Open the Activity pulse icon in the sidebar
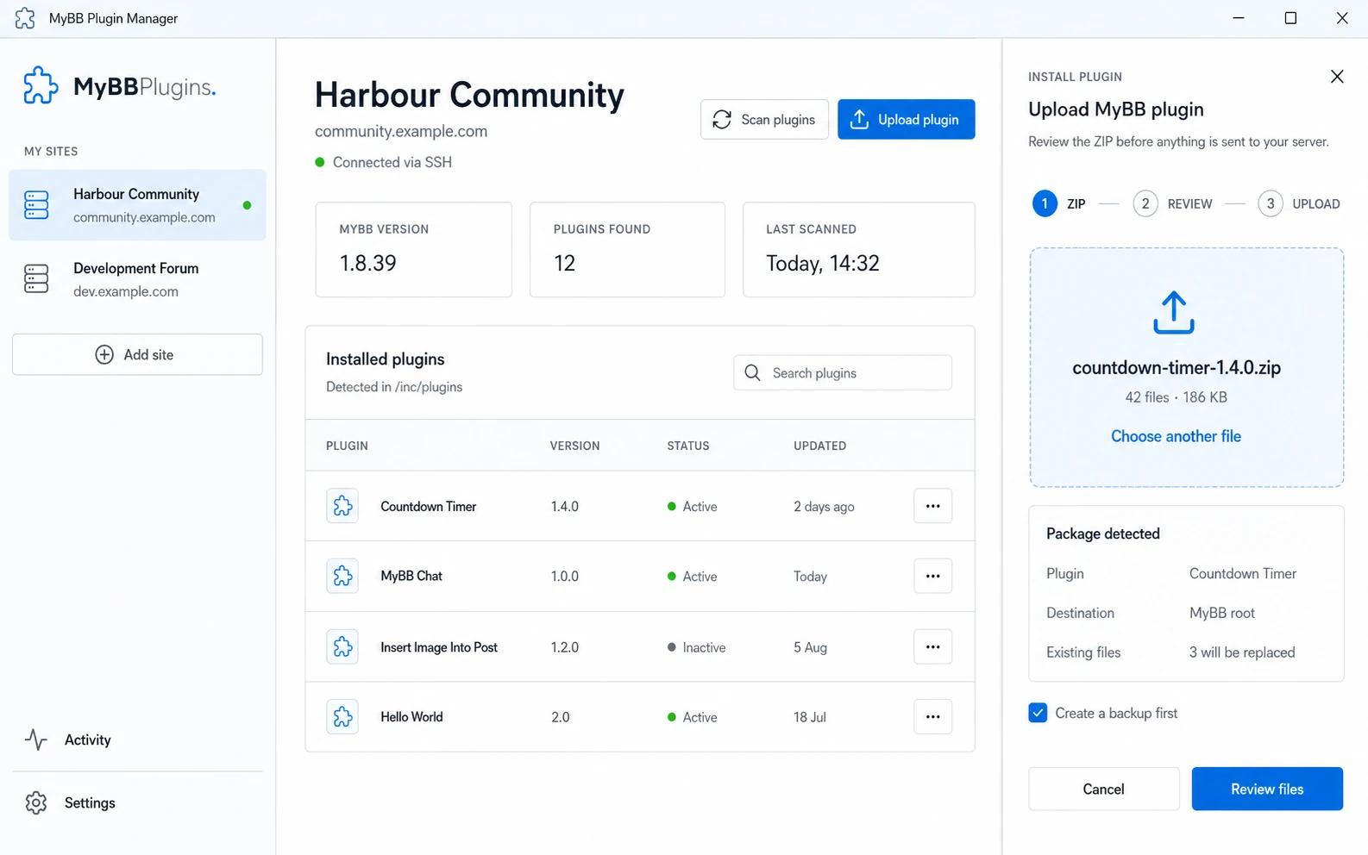Viewport: 1368px width, 855px height. click(36, 740)
